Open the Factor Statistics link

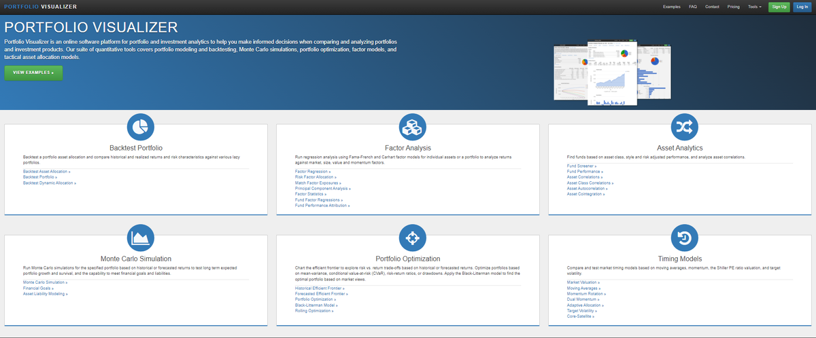pyautogui.click(x=309, y=194)
